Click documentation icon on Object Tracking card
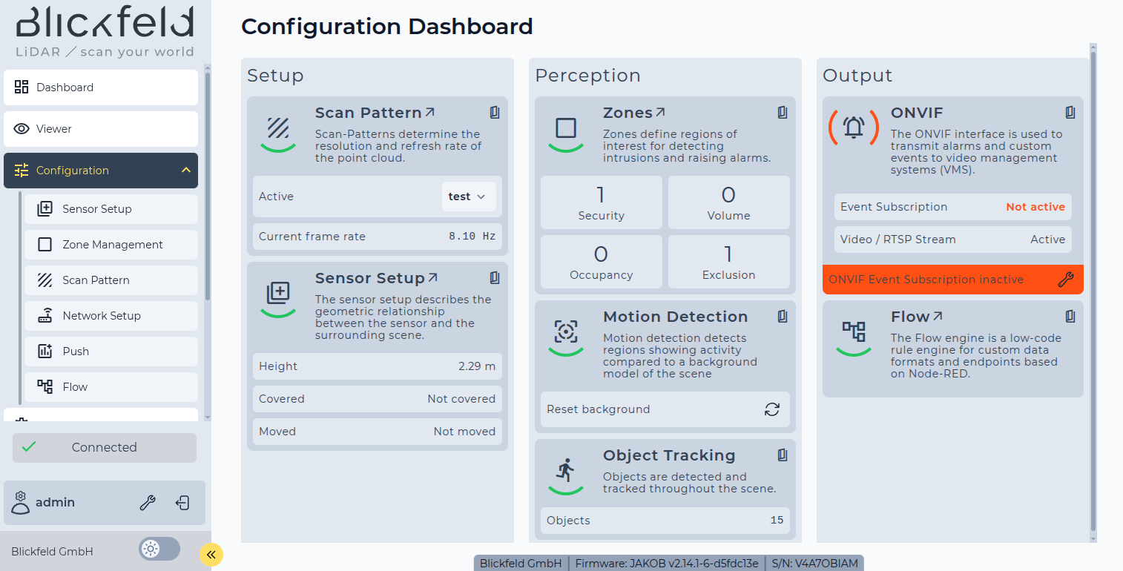This screenshot has width=1123, height=571. click(783, 455)
